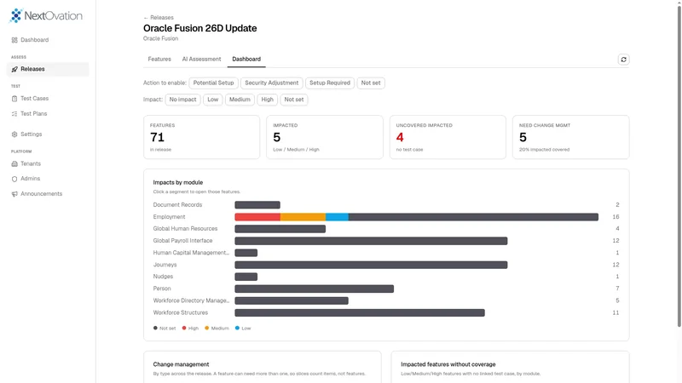Open Dashboard in the sidebar
The height and width of the screenshot is (383, 682).
click(x=48, y=40)
